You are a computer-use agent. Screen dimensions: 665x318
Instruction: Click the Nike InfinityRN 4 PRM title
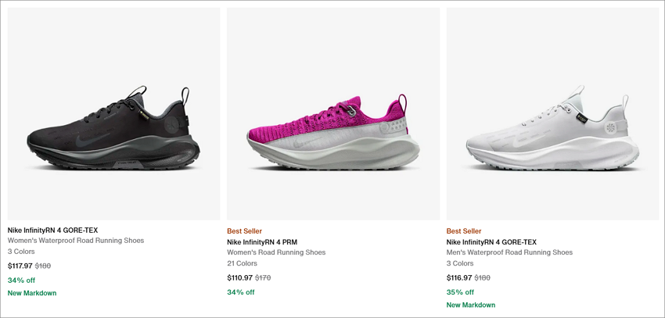click(262, 242)
